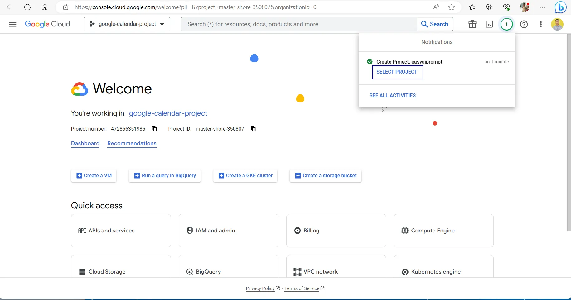Screen dimensions: 571x300
Task: Open the BigQuery quick access card
Action: tap(229, 267)
